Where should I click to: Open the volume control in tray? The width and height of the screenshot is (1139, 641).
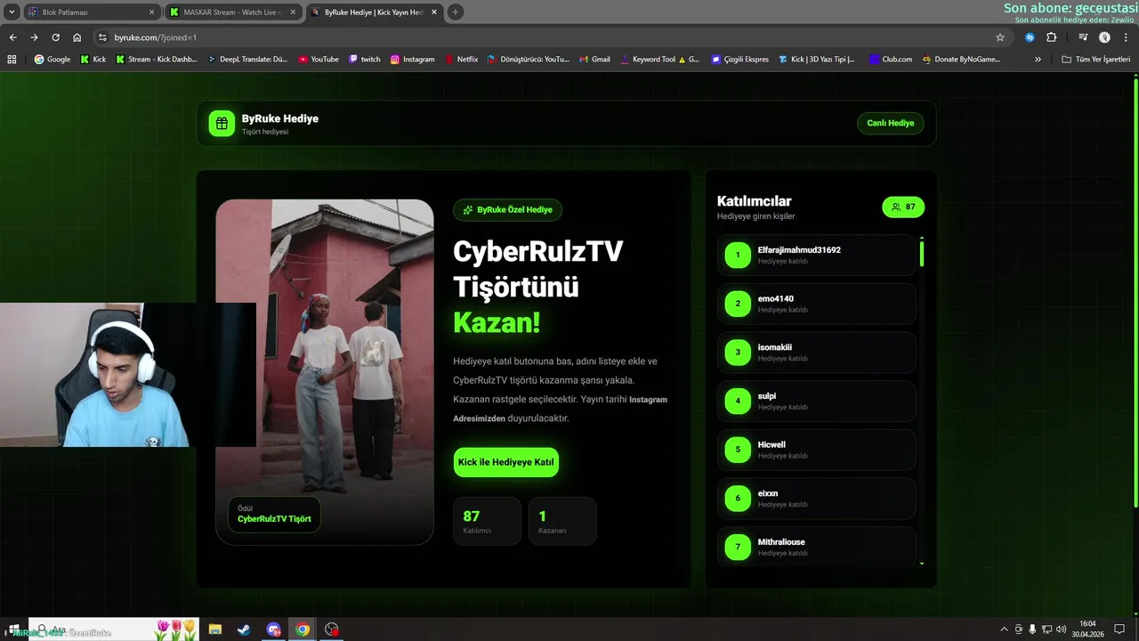click(1061, 629)
